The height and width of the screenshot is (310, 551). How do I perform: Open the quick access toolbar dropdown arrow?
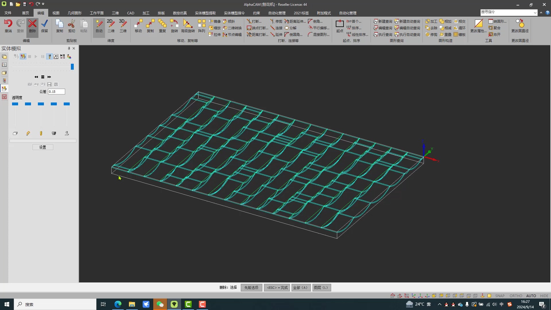(43, 4)
